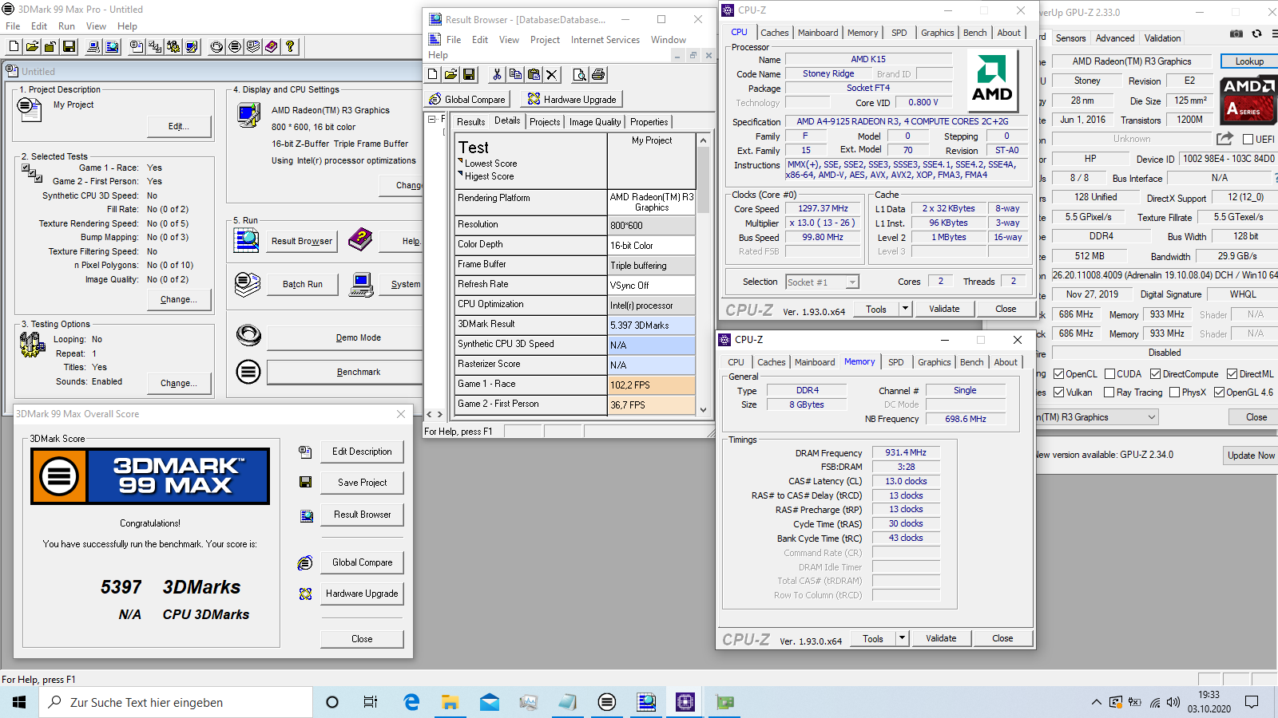Open the Mail app from the taskbar
The width and height of the screenshot is (1278, 718).
coord(490,702)
